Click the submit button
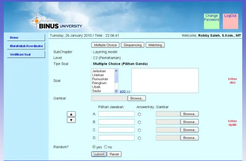Viewport: 246px width, 161px height. click(99, 154)
